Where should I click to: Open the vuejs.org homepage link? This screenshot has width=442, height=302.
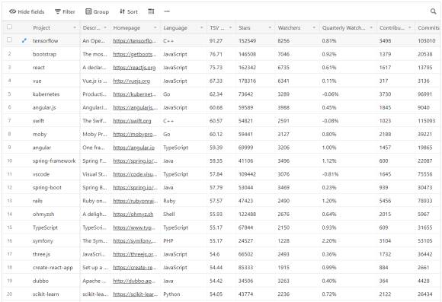click(131, 81)
